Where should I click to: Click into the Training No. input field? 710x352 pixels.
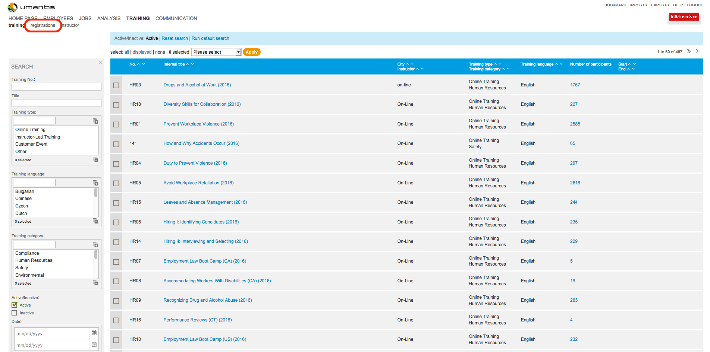pyautogui.click(x=56, y=86)
